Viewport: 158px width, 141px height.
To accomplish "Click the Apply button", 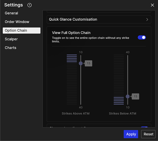I will [x=131, y=134].
